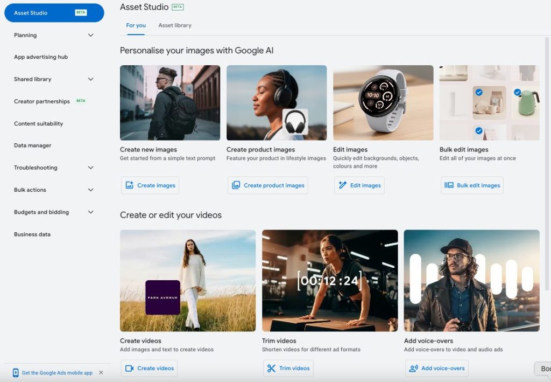The height and width of the screenshot is (382, 551).
Task: Click the Trim videos button
Action: 288,369
